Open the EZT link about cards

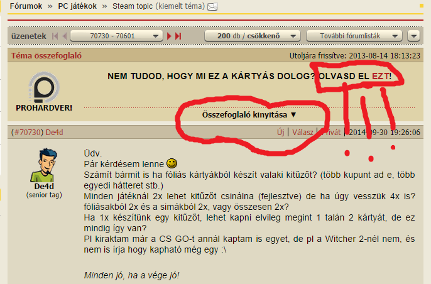click(381, 76)
